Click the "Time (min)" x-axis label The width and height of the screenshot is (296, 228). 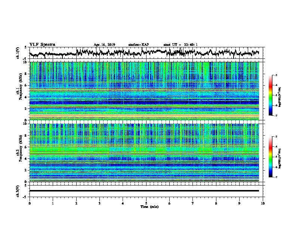coord(149,207)
